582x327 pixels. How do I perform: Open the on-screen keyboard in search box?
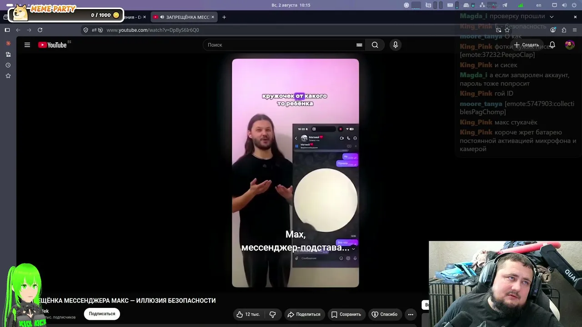(359, 45)
